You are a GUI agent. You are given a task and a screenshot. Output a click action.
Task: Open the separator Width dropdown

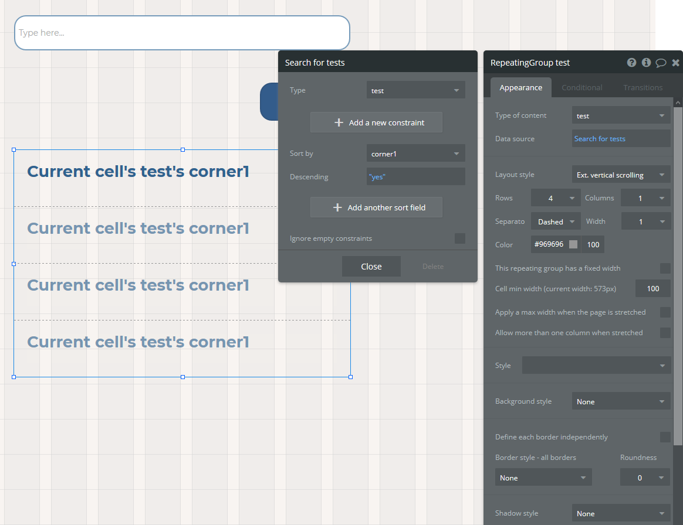645,222
